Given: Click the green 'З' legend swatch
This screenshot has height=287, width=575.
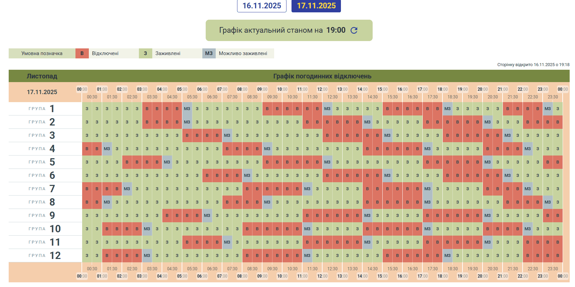Looking at the screenshot, I should tap(145, 53).
